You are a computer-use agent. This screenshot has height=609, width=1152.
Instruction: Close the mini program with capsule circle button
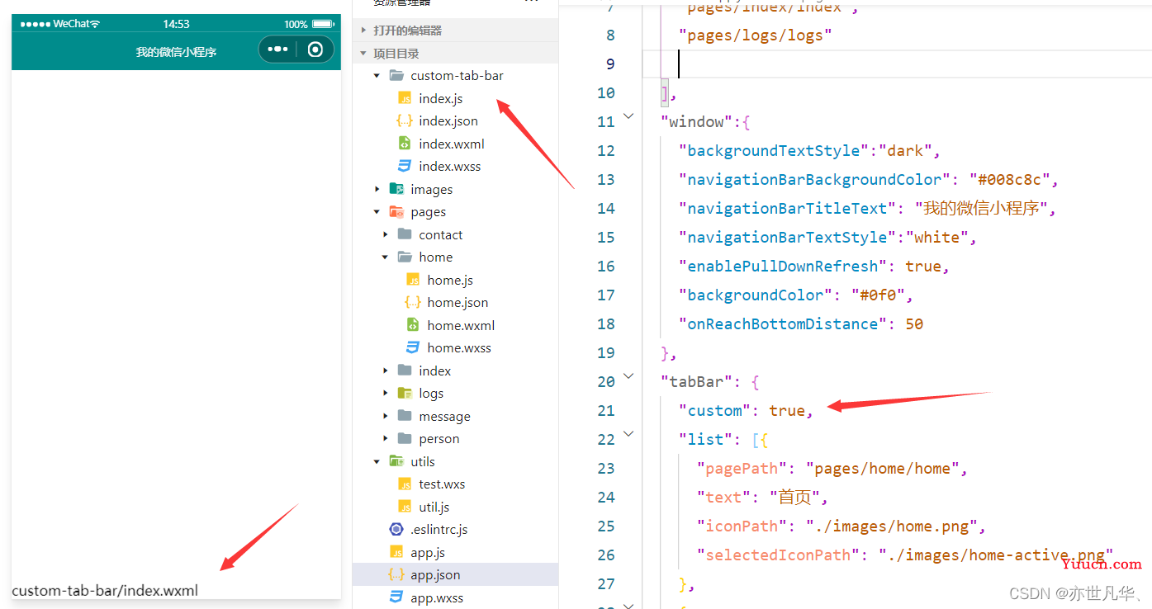pos(315,50)
